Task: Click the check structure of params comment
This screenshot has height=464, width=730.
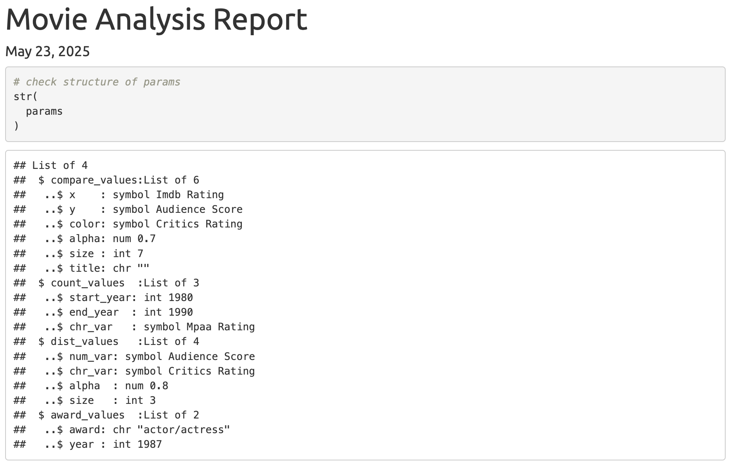Action: 97,82
